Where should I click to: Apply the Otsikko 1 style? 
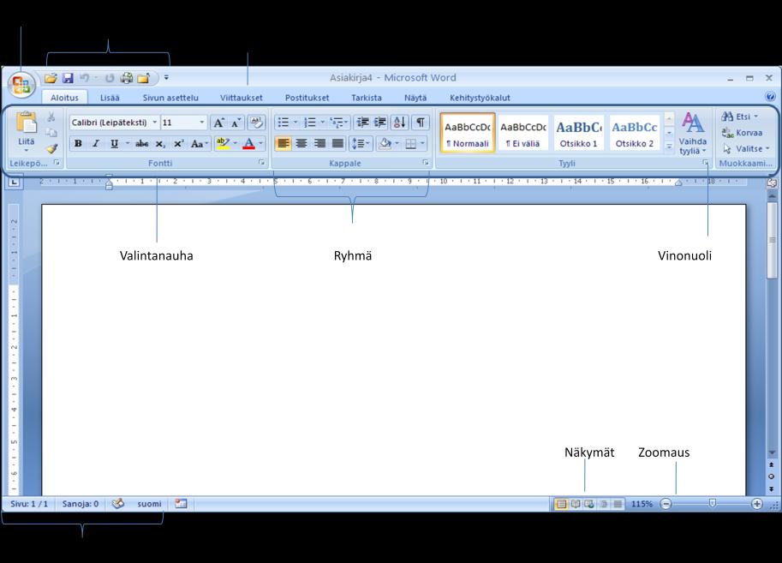pyautogui.click(x=578, y=133)
